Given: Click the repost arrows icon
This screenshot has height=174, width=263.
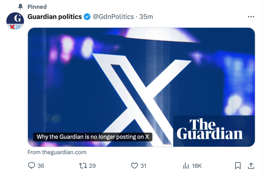Looking at the screenshot, I should pyautogui.click(x=83, y=166).
